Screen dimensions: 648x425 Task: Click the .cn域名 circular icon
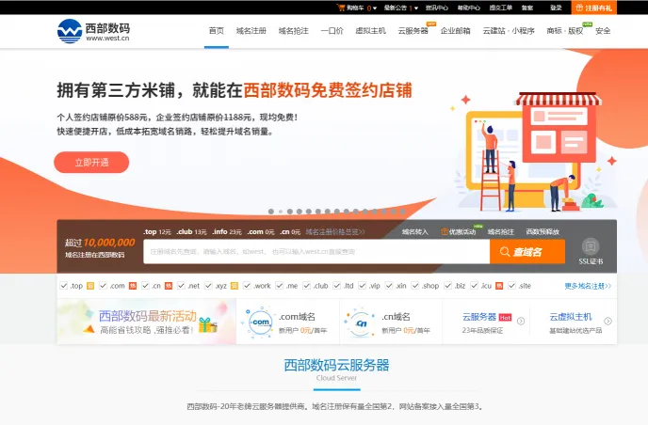(361, 323)
